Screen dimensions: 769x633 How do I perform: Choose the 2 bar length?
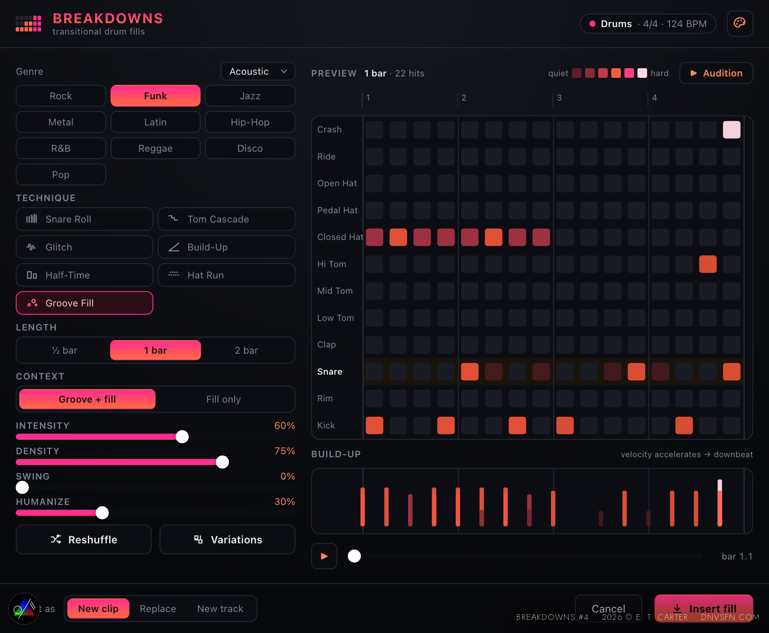click(x=246, y=350)
